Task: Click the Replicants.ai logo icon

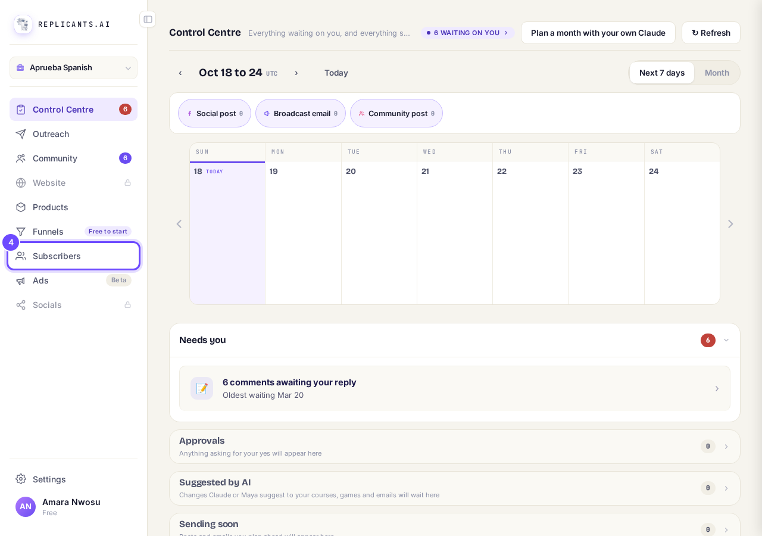Action: pyautogui.click(x=23, y=24)
